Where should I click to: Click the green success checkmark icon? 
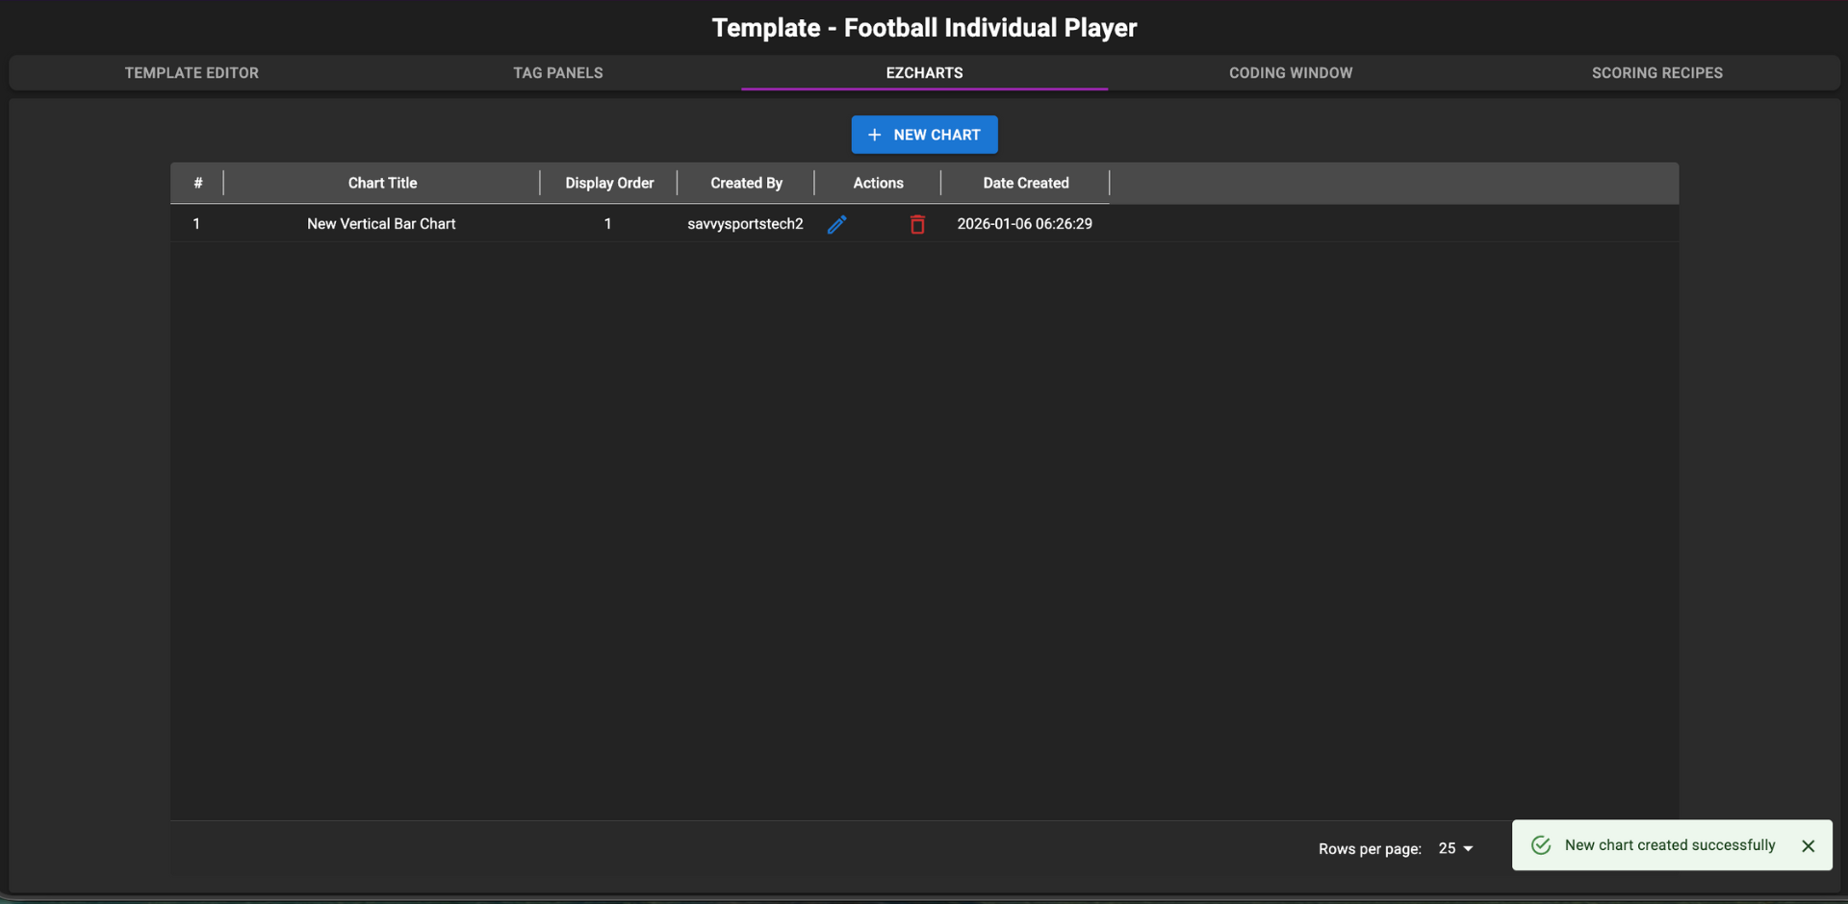[1541, 845]
